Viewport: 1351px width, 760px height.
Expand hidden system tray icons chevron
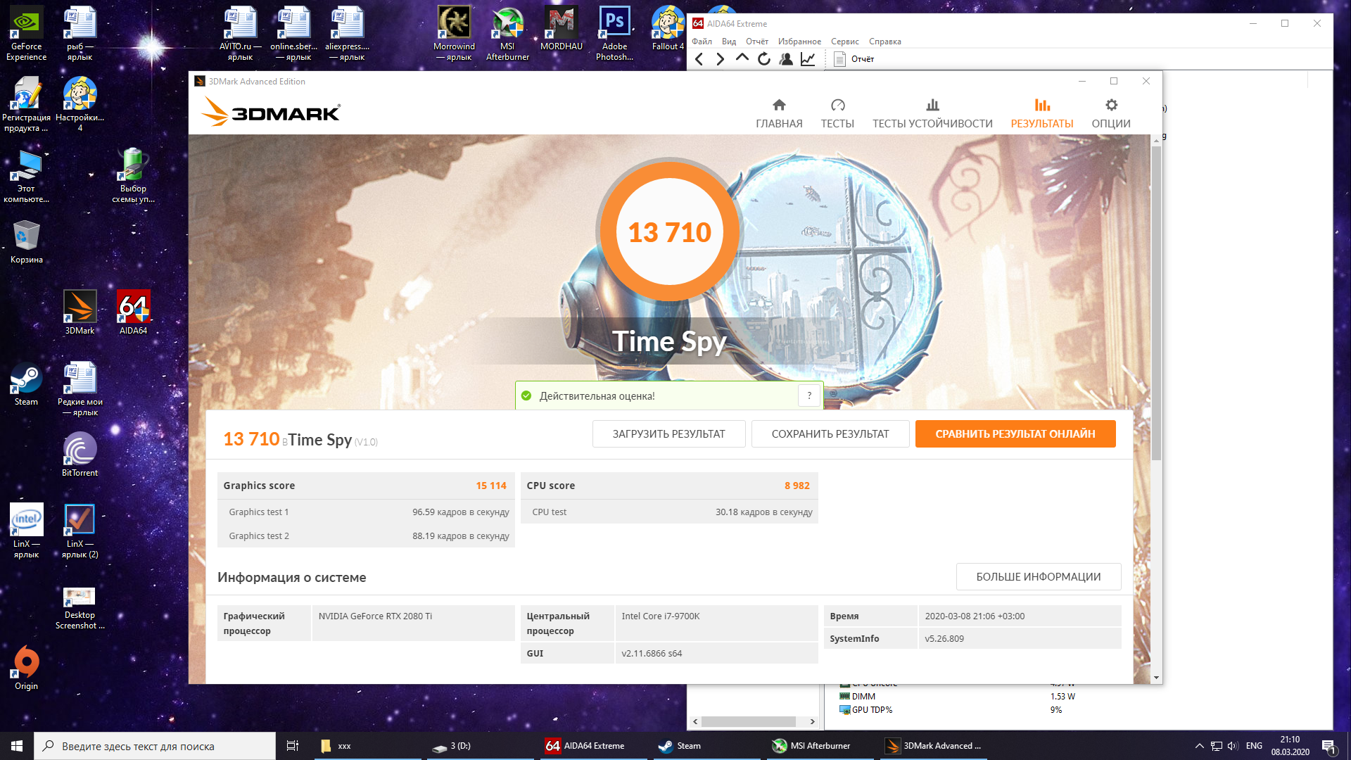click(1199, 746)
